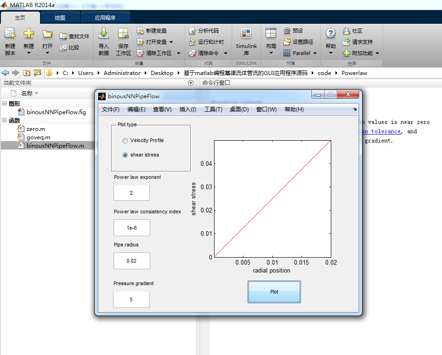Open 工具(T) menu in binousNNPipeFlow window

(x=213, y=109)
